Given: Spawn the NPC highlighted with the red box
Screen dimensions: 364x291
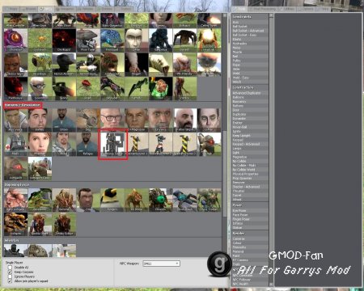Looking at the screenshot, I should pyautogui.click(x=112, y=144).
